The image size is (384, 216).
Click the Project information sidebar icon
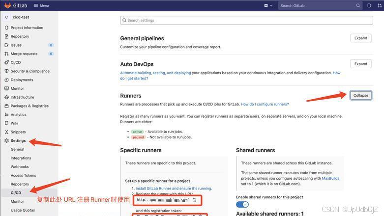(6, 27)
